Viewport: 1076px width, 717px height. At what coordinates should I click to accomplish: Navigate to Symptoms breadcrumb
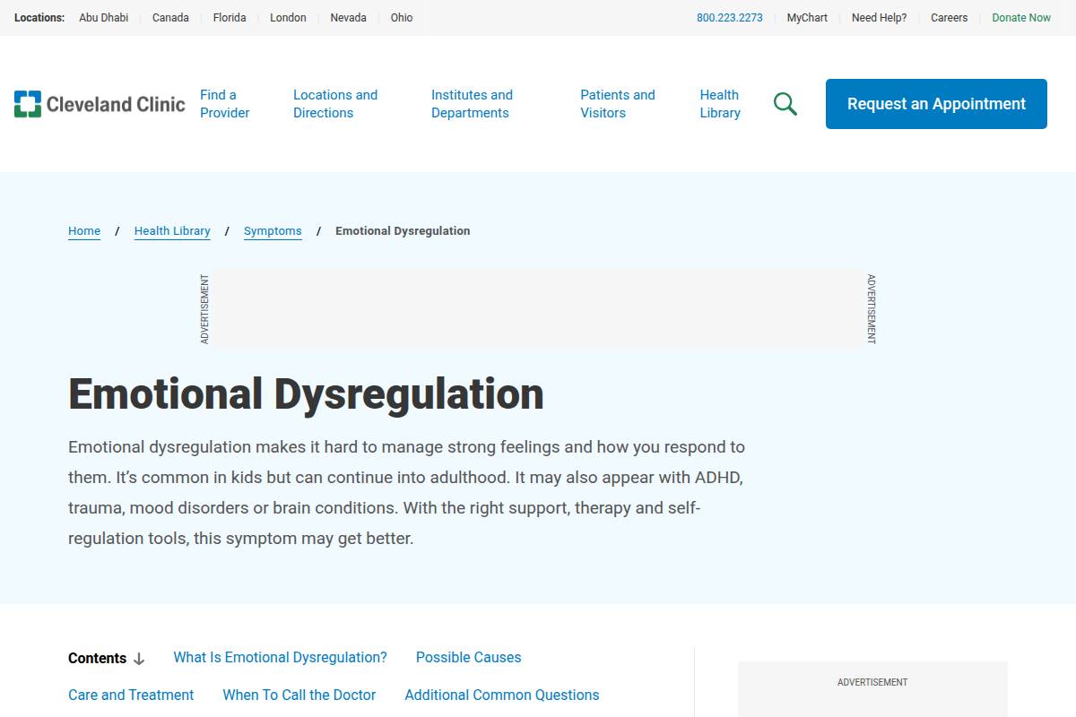coord(273,231)
